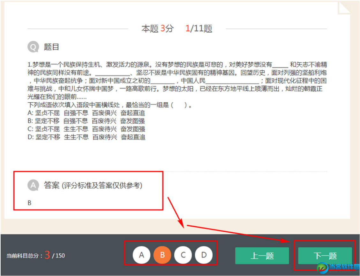Click the 题目 heading text
The height and width of the screenshot is (276, 360).
[x=51, y=47]
